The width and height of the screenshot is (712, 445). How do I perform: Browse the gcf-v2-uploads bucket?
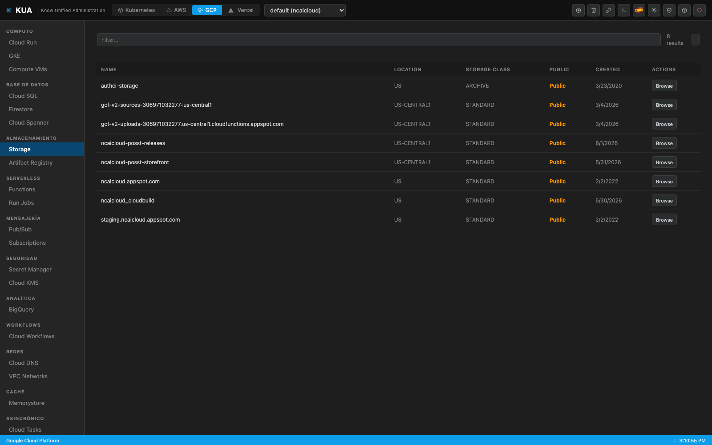tap(664, 124)
